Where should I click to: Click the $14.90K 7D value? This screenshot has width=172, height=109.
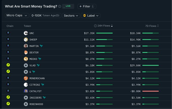click(135, 40)
